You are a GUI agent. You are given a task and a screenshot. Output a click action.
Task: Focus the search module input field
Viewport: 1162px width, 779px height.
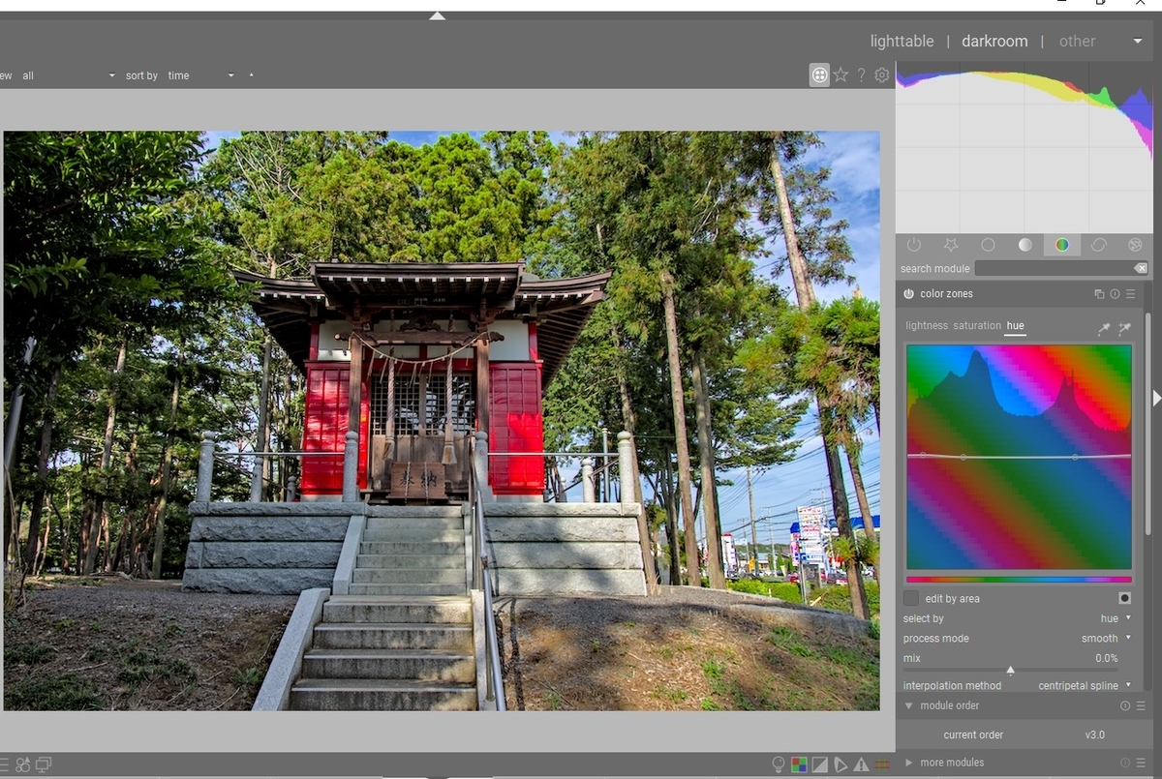coord(1054,268)
